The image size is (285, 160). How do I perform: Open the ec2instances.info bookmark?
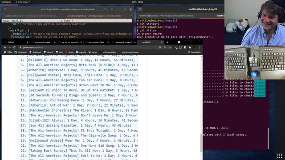[108, 52]
